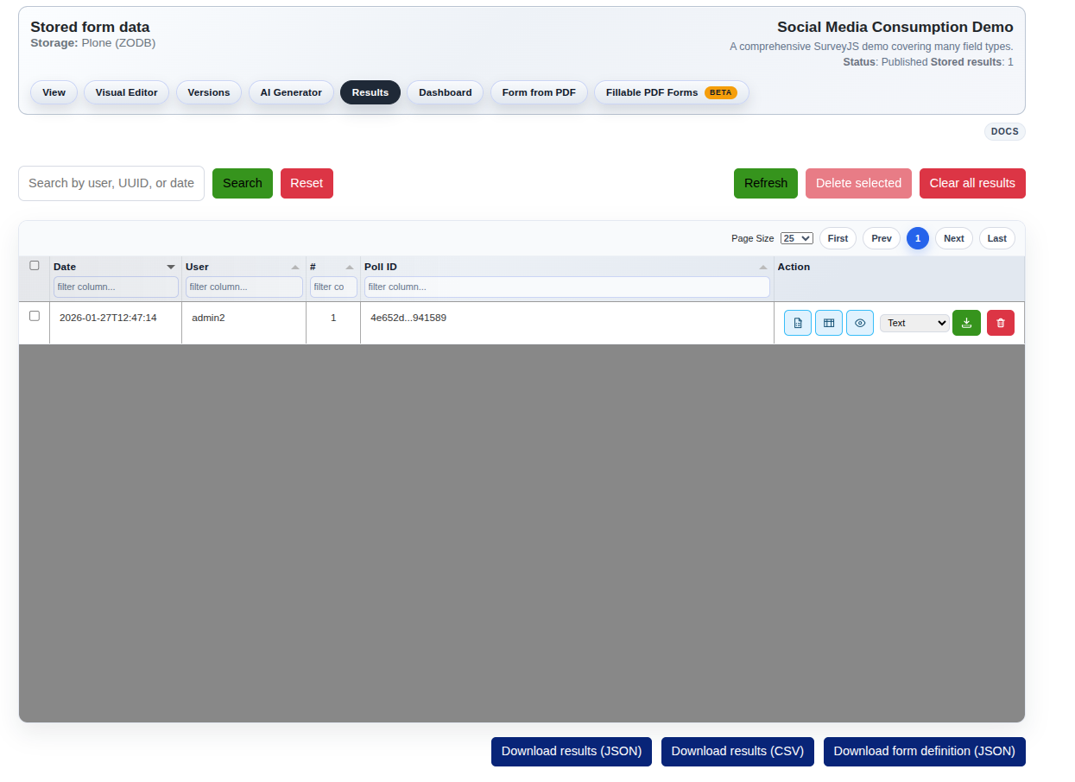Switch to the Dashboard tab

(445, 92)
